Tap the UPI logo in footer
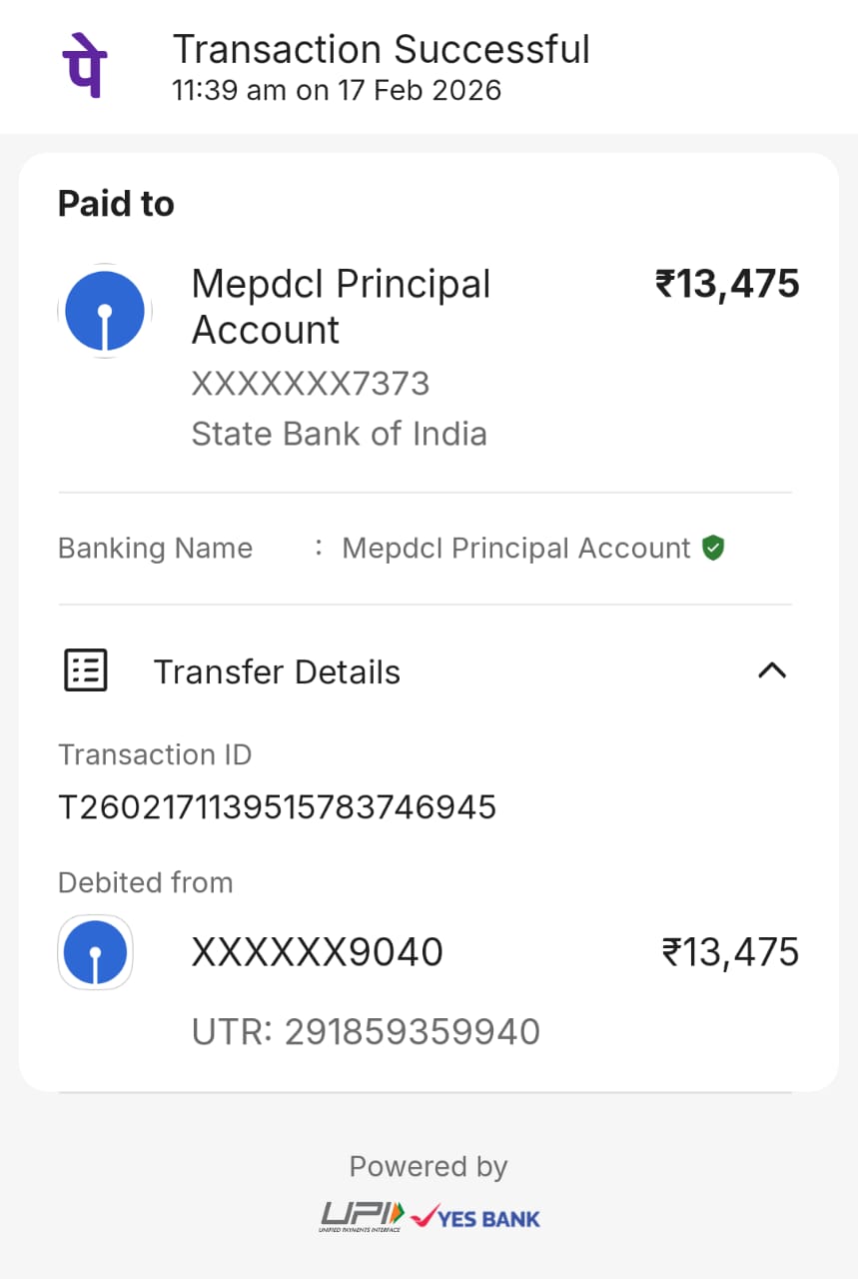 coord(361,1217)
